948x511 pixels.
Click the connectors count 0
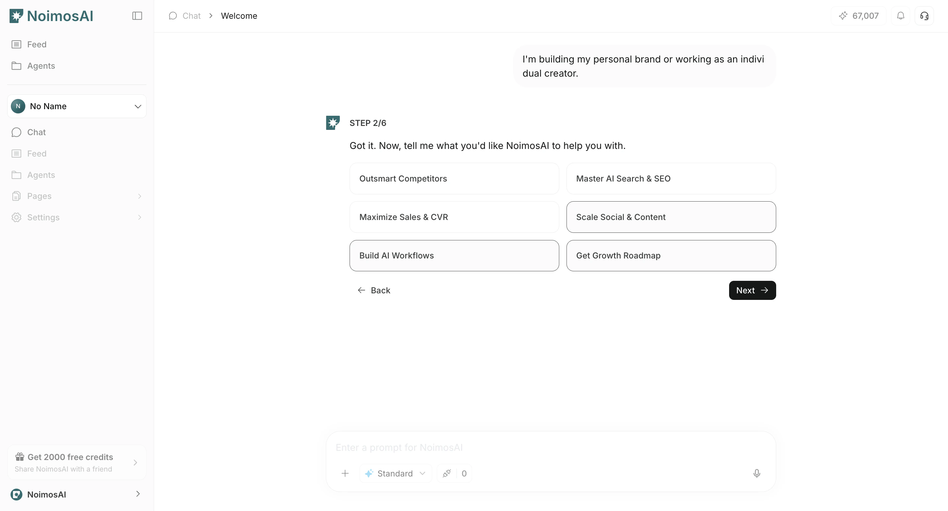(x=464, y=474)
